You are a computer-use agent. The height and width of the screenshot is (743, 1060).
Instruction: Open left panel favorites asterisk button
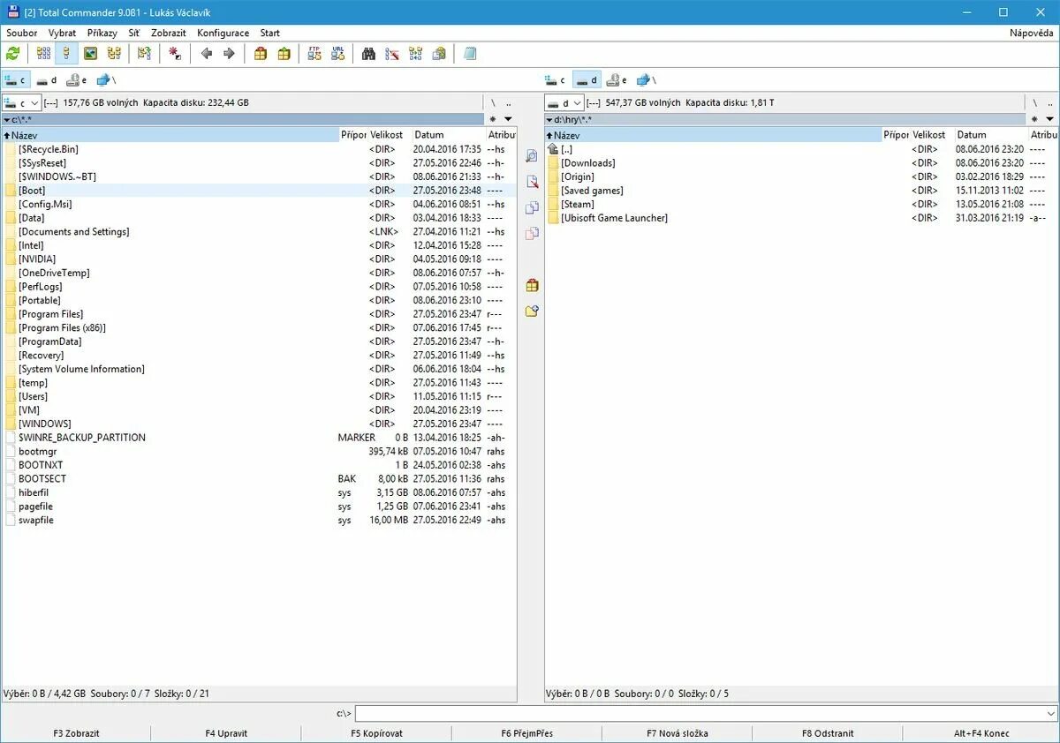(493, 119)
